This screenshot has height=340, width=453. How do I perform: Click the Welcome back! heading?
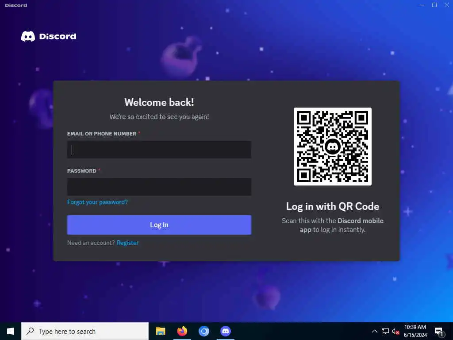[159, 102]
